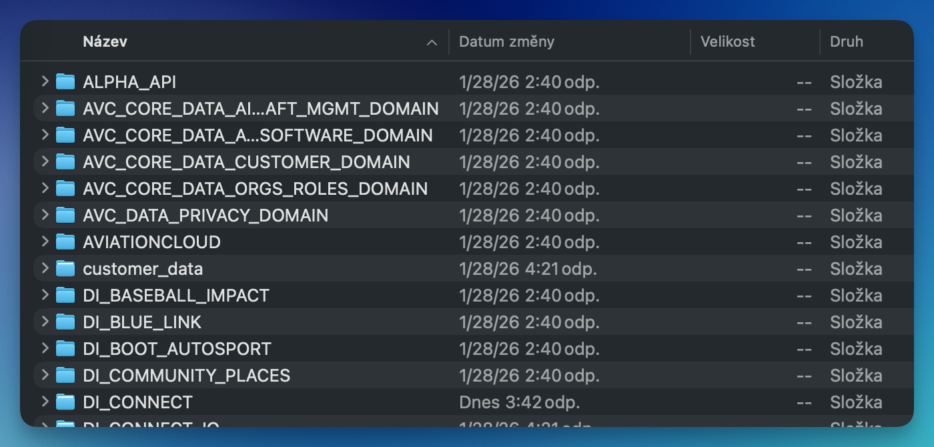Click the AVIATIONCLOUD folder icon
Image resolution: width=934 pixels, height=447 pixels.
click(65, 242)
